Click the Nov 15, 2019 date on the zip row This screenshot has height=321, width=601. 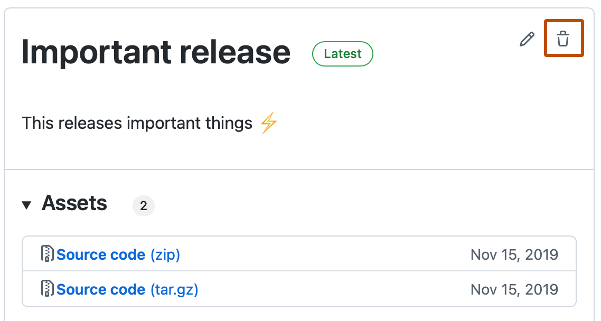pos(514,254)
